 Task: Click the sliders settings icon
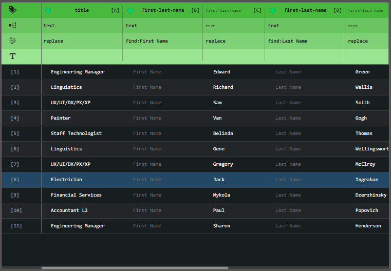click(13, 41)
